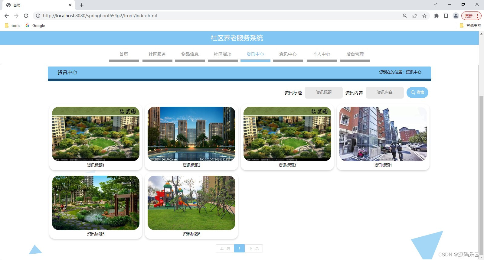
Task: Open the Google bookmark
Action: click(x=35, y=26)
